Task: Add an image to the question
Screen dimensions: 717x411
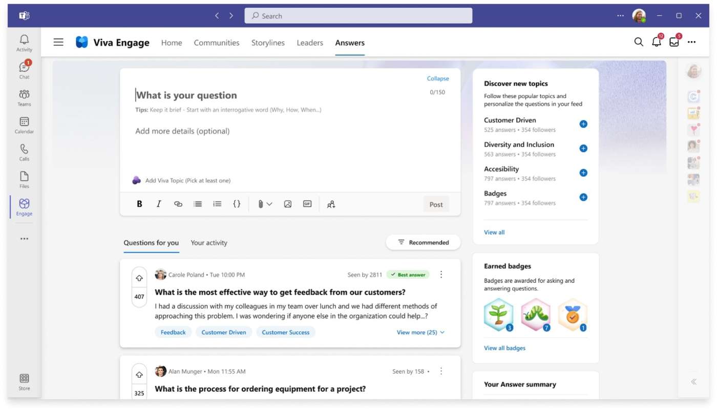Action: (288, 203)
